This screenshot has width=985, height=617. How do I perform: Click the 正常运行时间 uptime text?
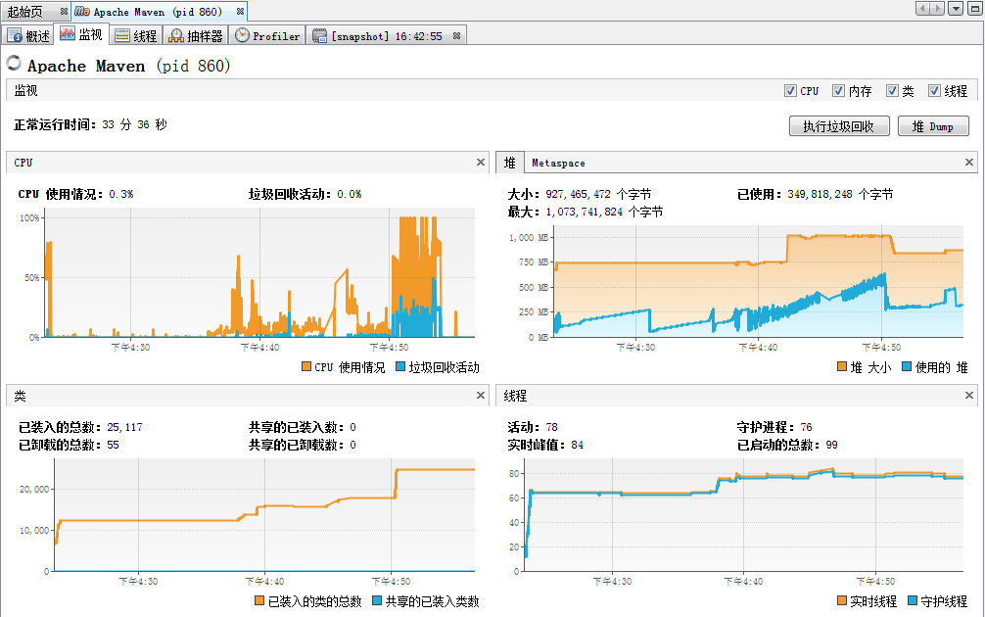coord(90,124)
